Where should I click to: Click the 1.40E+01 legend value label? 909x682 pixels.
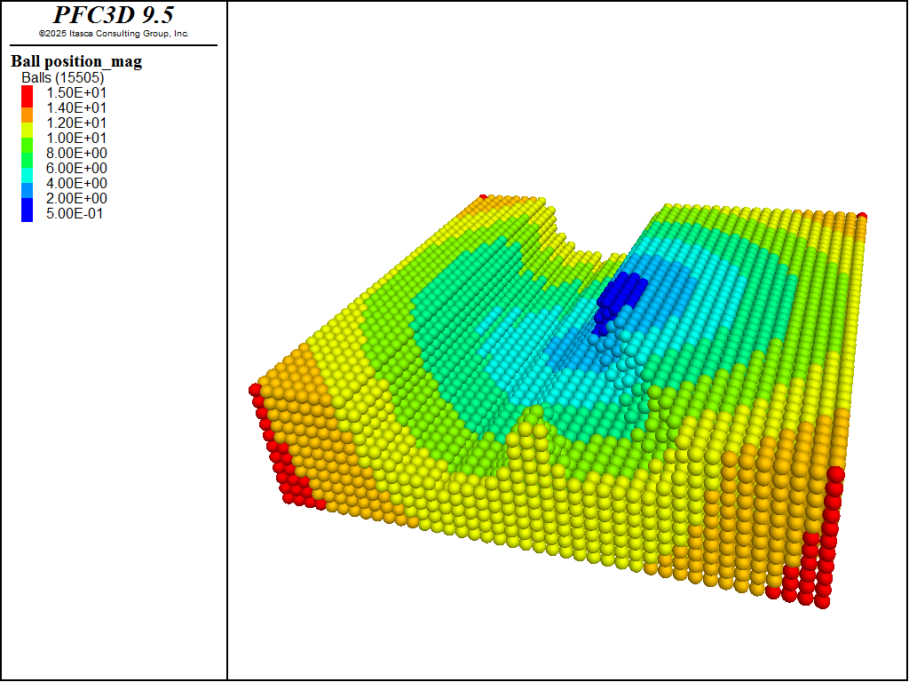point(76,107)
